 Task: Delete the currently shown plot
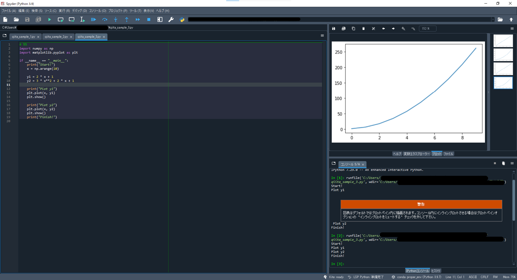coord(363,28)
